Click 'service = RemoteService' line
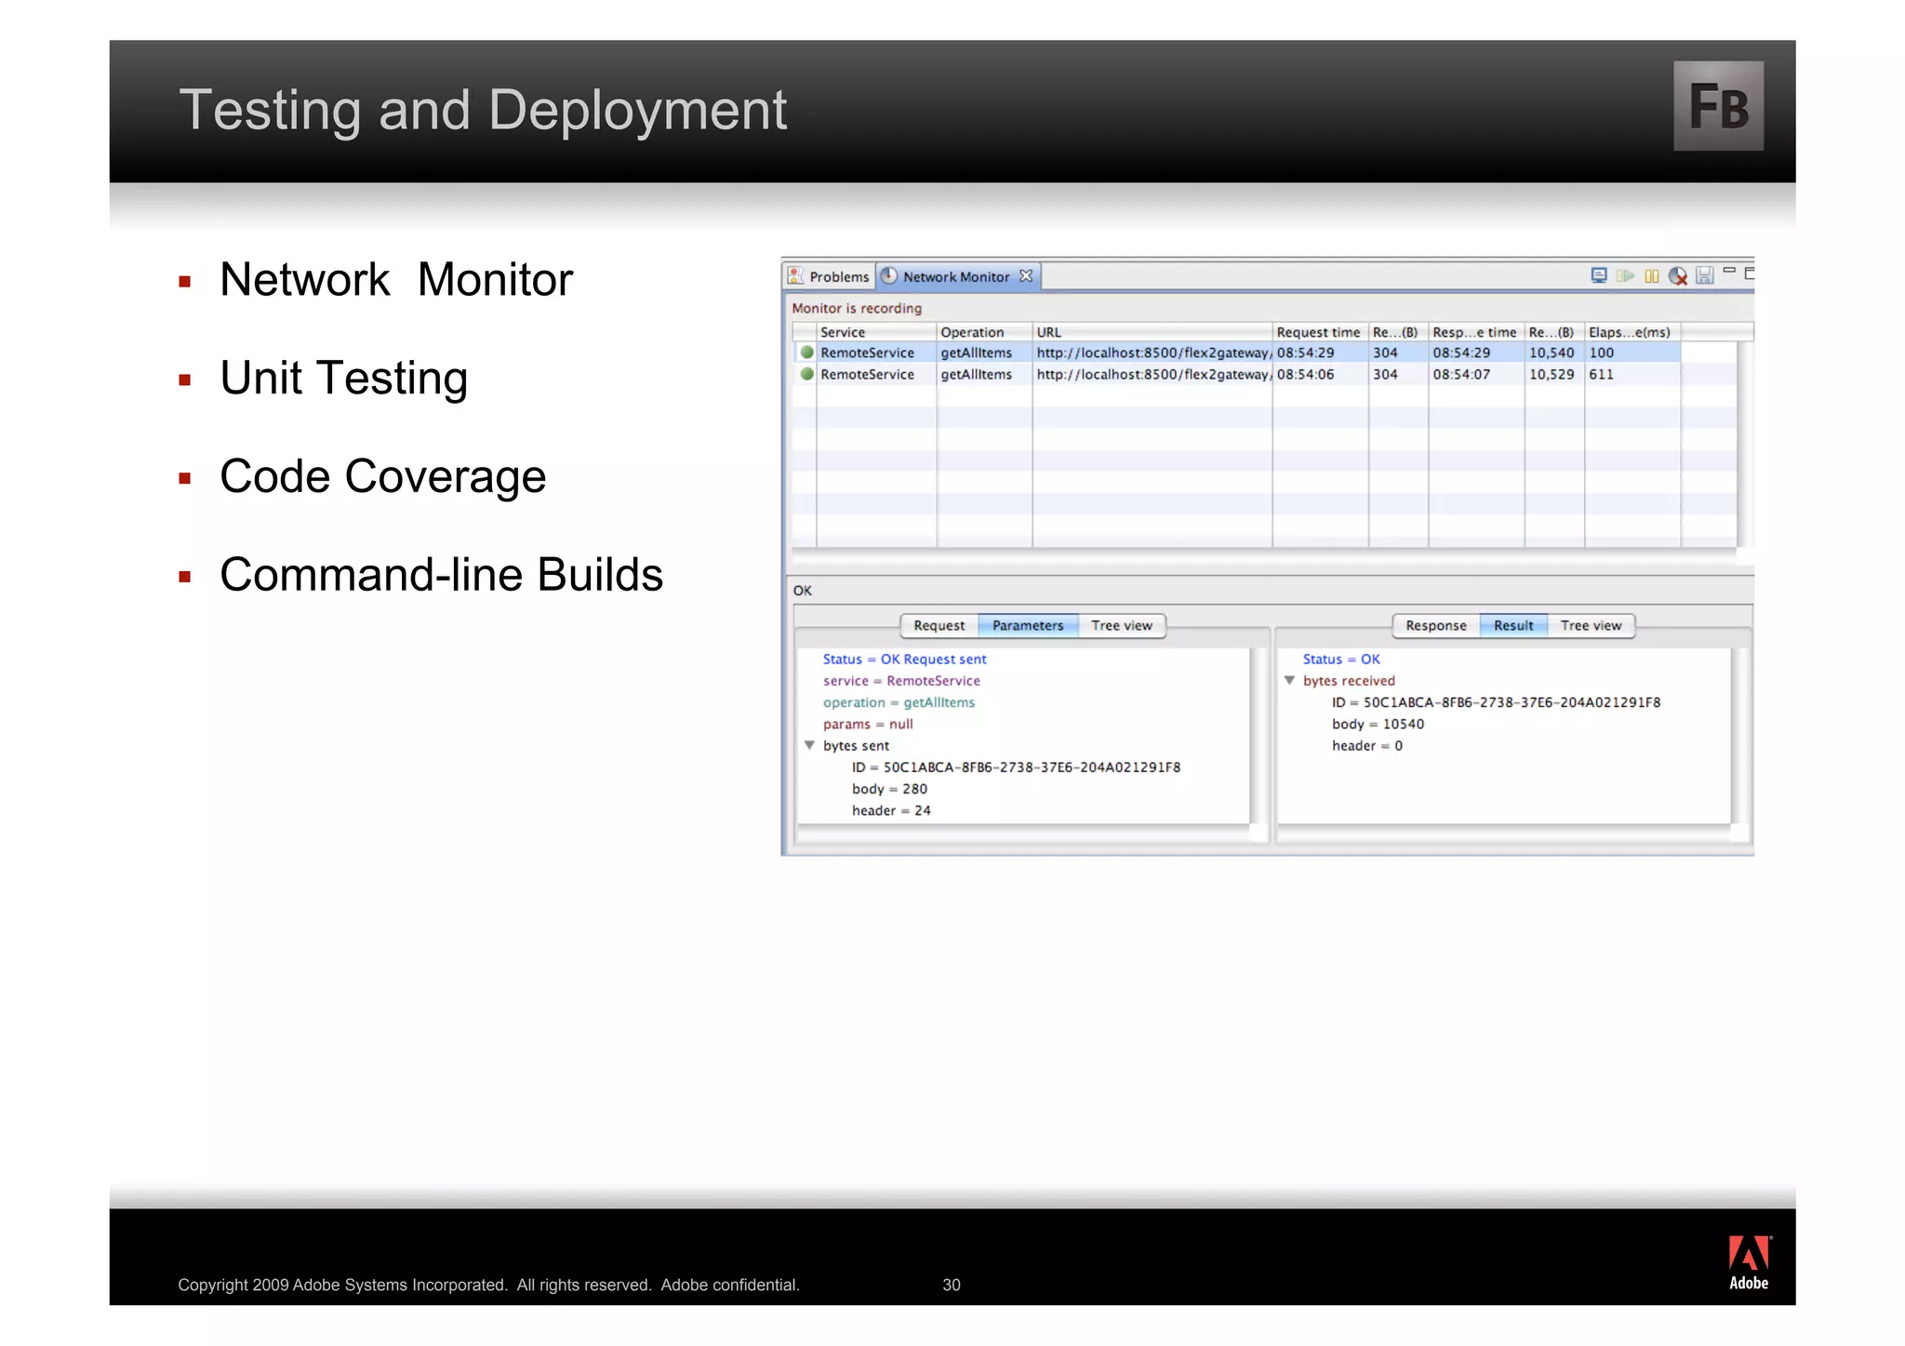 (x=901, y=680)
